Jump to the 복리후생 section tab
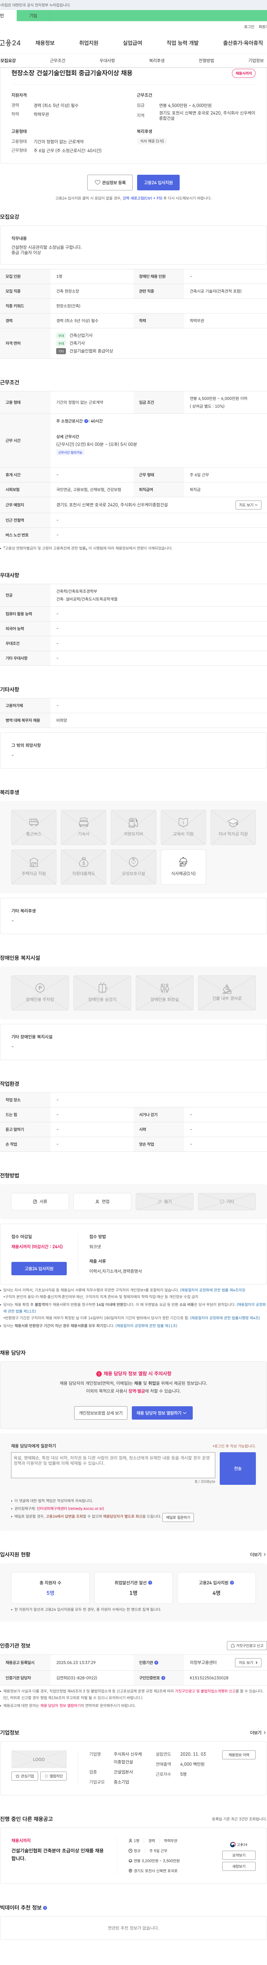This screenshot has width=267, height=1965. point(157,60)
